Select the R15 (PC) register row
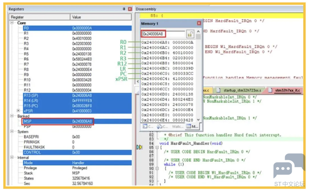Viewport: 309px width, 191px height. (x=77, y=105)
